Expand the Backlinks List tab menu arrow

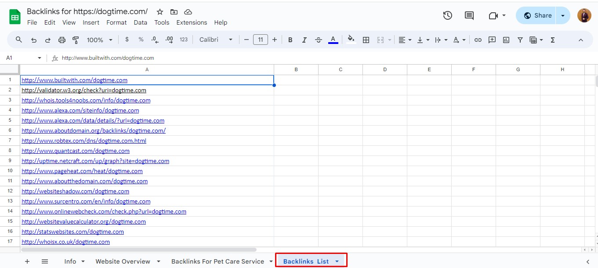337,261
